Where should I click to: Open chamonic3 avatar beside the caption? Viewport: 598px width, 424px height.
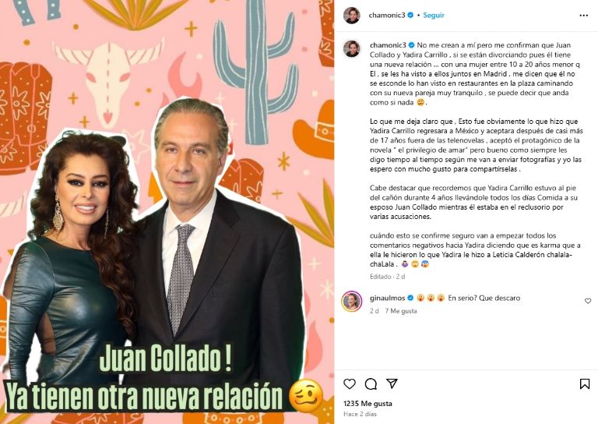tap(352, 48)
